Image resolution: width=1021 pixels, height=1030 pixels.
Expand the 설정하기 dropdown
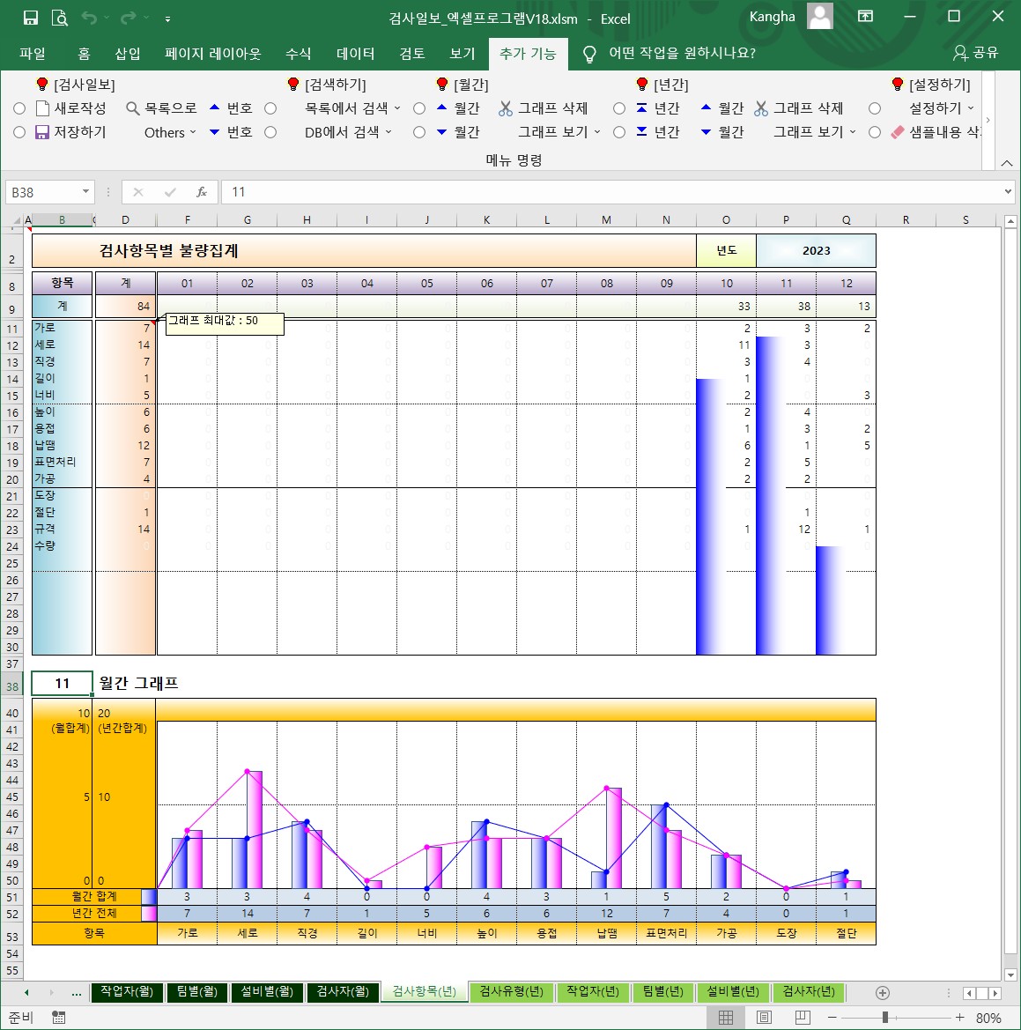point(971,108)
